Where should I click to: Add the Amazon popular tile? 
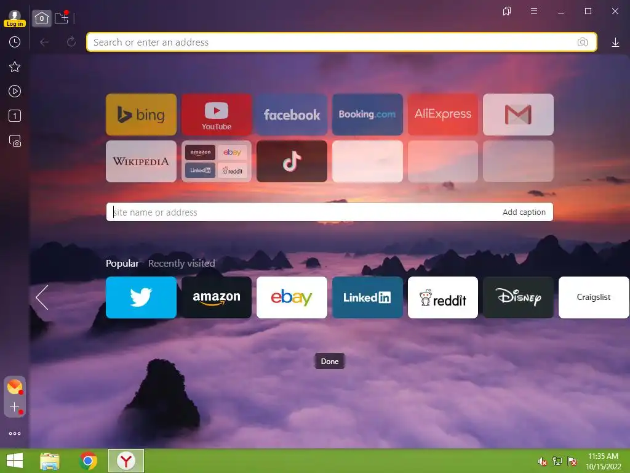coord(217,297)
